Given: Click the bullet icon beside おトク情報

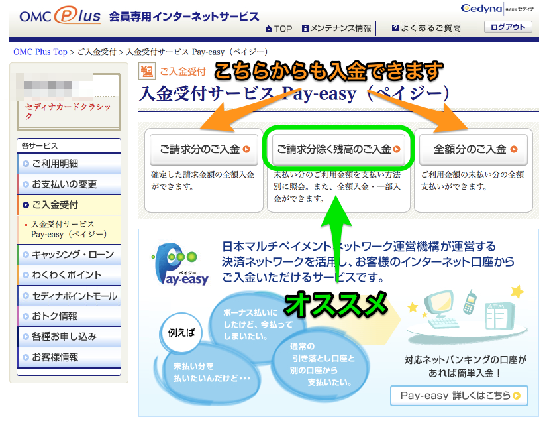Looking at the screenshot, I should [26, 316].
